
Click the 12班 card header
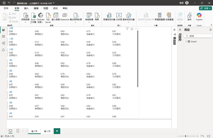[11, 49]
